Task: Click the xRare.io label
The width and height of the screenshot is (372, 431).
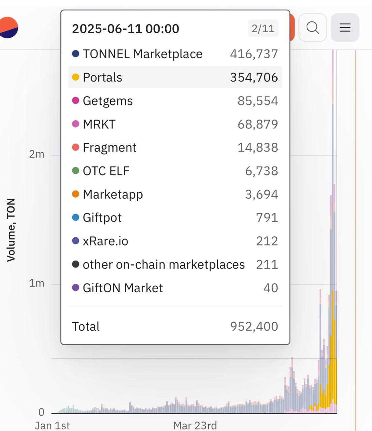Action: click(x=105, y=241)
